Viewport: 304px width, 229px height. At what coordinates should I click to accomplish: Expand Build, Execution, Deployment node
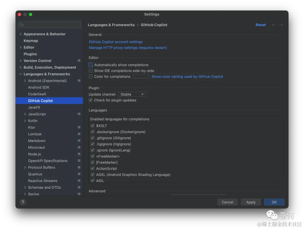(x=21, y=67)
